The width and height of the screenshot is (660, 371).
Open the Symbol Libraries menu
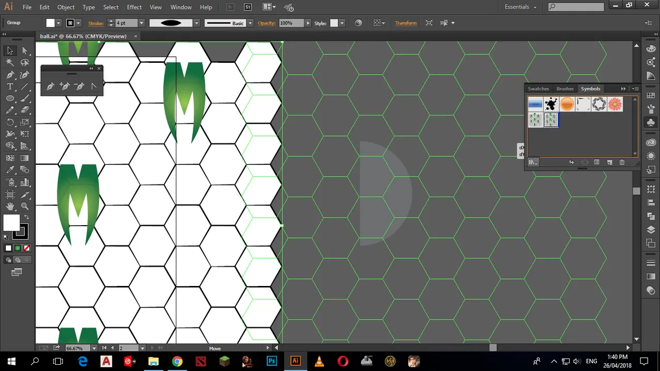pos(533,162)
